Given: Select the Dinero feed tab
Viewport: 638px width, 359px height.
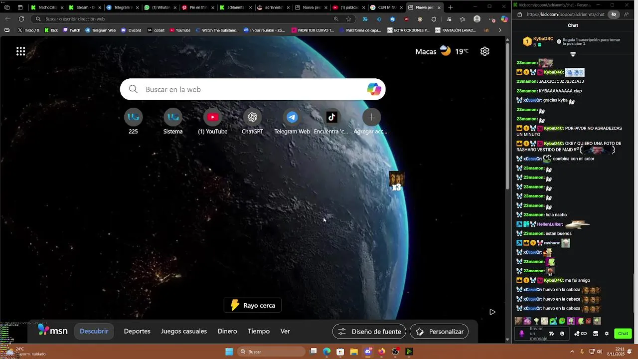Looking at the screenshot, I should coord(227,331).
